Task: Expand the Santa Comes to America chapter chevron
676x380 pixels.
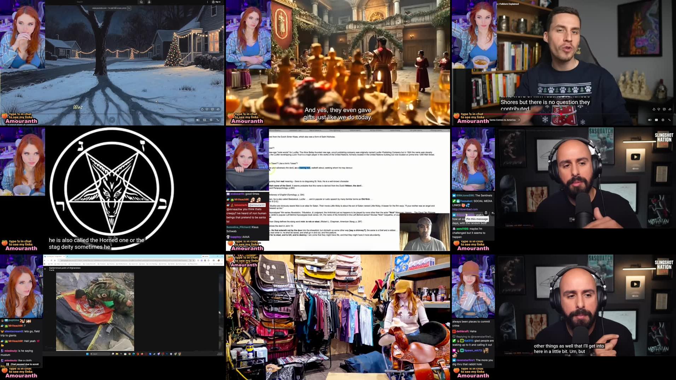Action: [519, 120]
